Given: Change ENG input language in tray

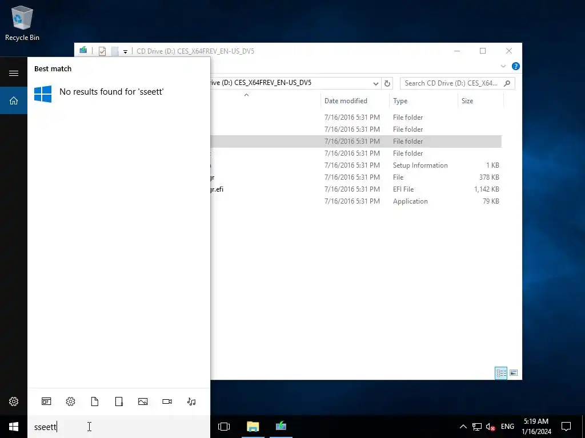Looking at the screenshot, I should click(x=507, y=427).
